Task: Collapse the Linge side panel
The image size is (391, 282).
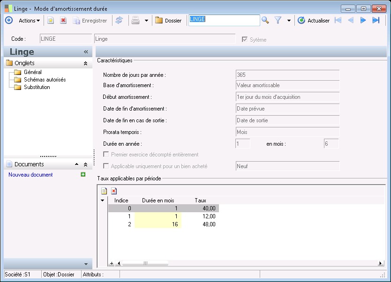Action: (x=86, y=52)
